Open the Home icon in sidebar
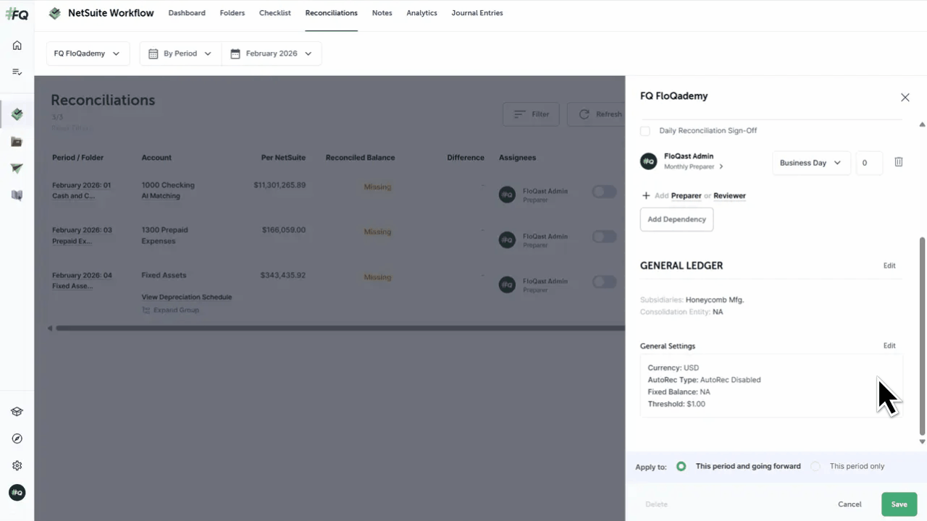Viewport: 927px width, 521px height. pyautogui.click(x=17, y=46)
